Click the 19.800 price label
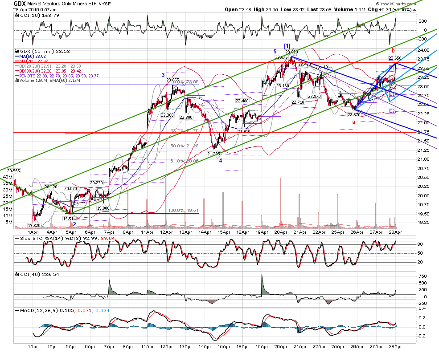 [x=103, y=208]
